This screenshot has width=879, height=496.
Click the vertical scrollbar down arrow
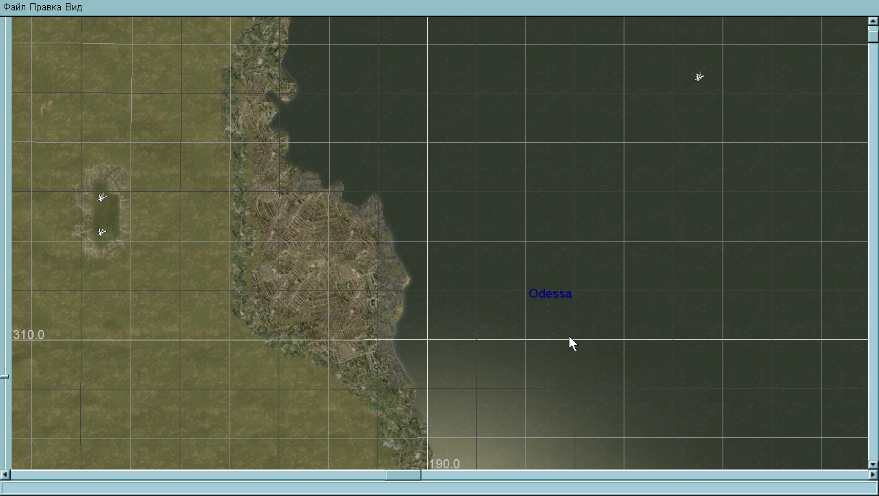[x=873, y=464]
